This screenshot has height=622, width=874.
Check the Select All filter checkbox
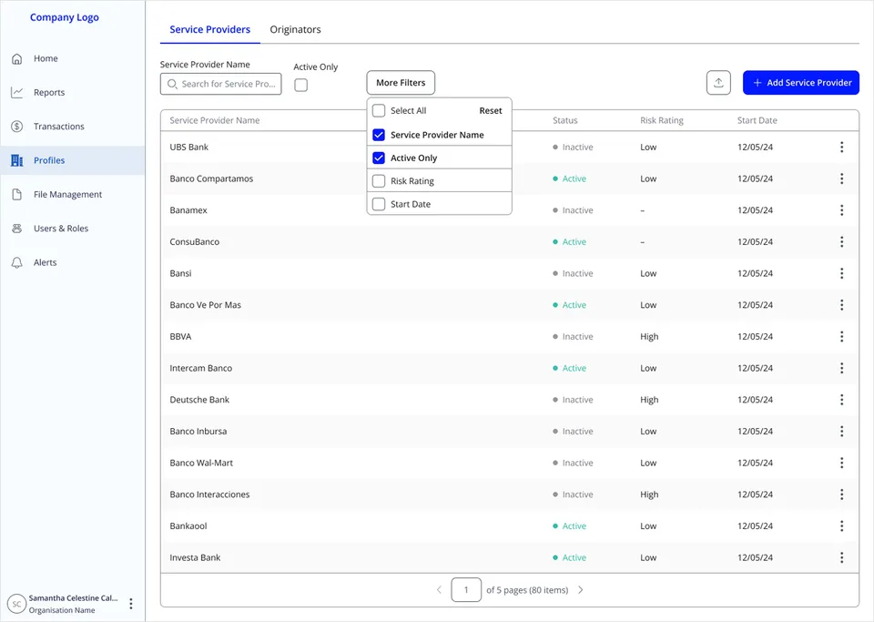click(379, 111)
